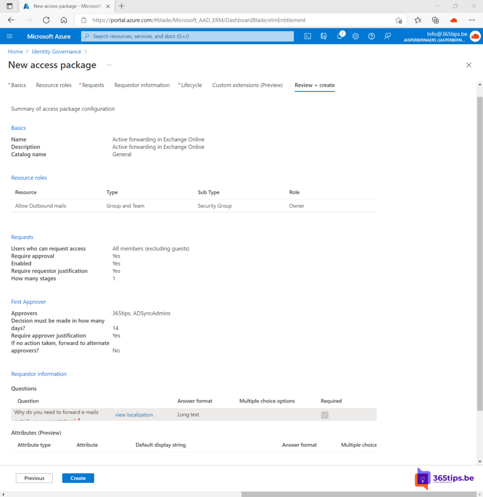This screenshot has height=497, width=483.
Task: Select the Owner role cell
Action: click(x=296, y=206)
